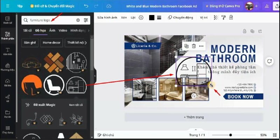Open the black color swatch
The image size is (280, 140).
coord(152,17)
